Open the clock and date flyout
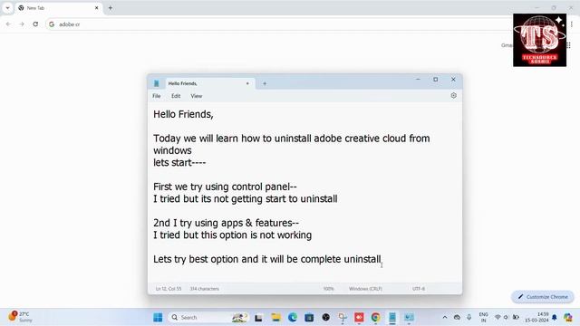580x326 pixels. [x=536, y=317]
